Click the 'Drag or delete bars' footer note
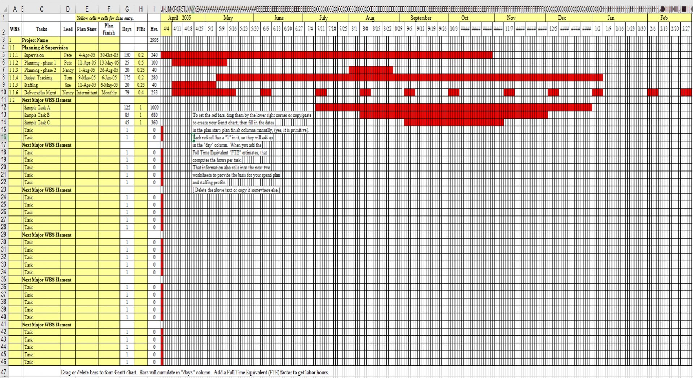Viewport: 693px width, 378px height. tap(195, 372)
